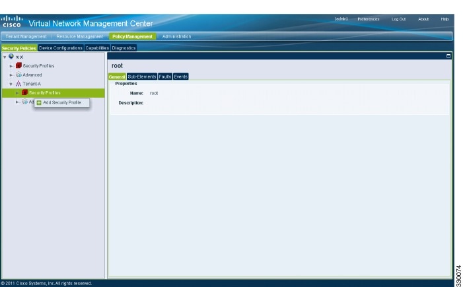Screen dimensions: 463x287
Task: Open the Events tab
Action: pyautogui.click(x=180, y=77)
